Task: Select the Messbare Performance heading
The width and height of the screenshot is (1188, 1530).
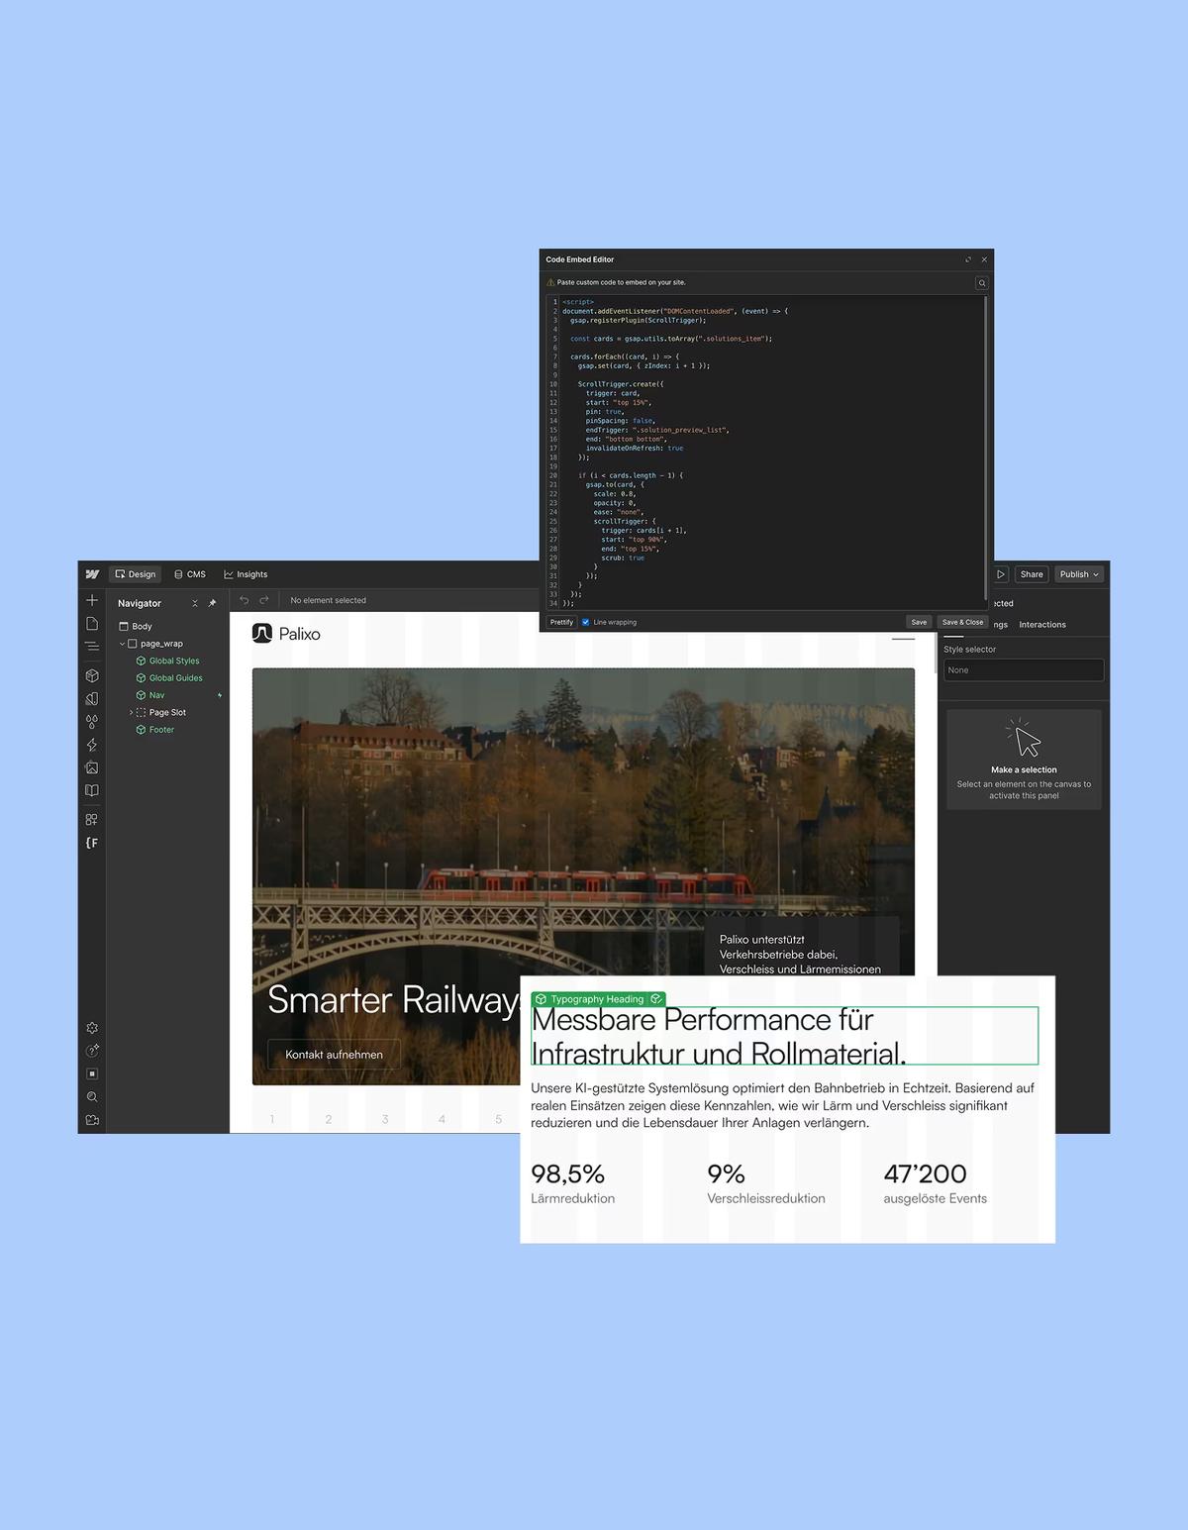Action: 784,1036
